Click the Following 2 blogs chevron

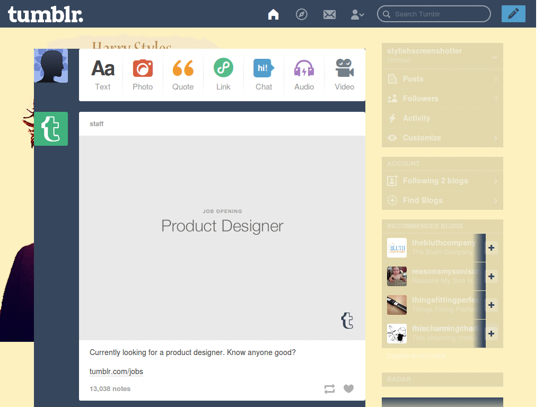coord(496,181)
